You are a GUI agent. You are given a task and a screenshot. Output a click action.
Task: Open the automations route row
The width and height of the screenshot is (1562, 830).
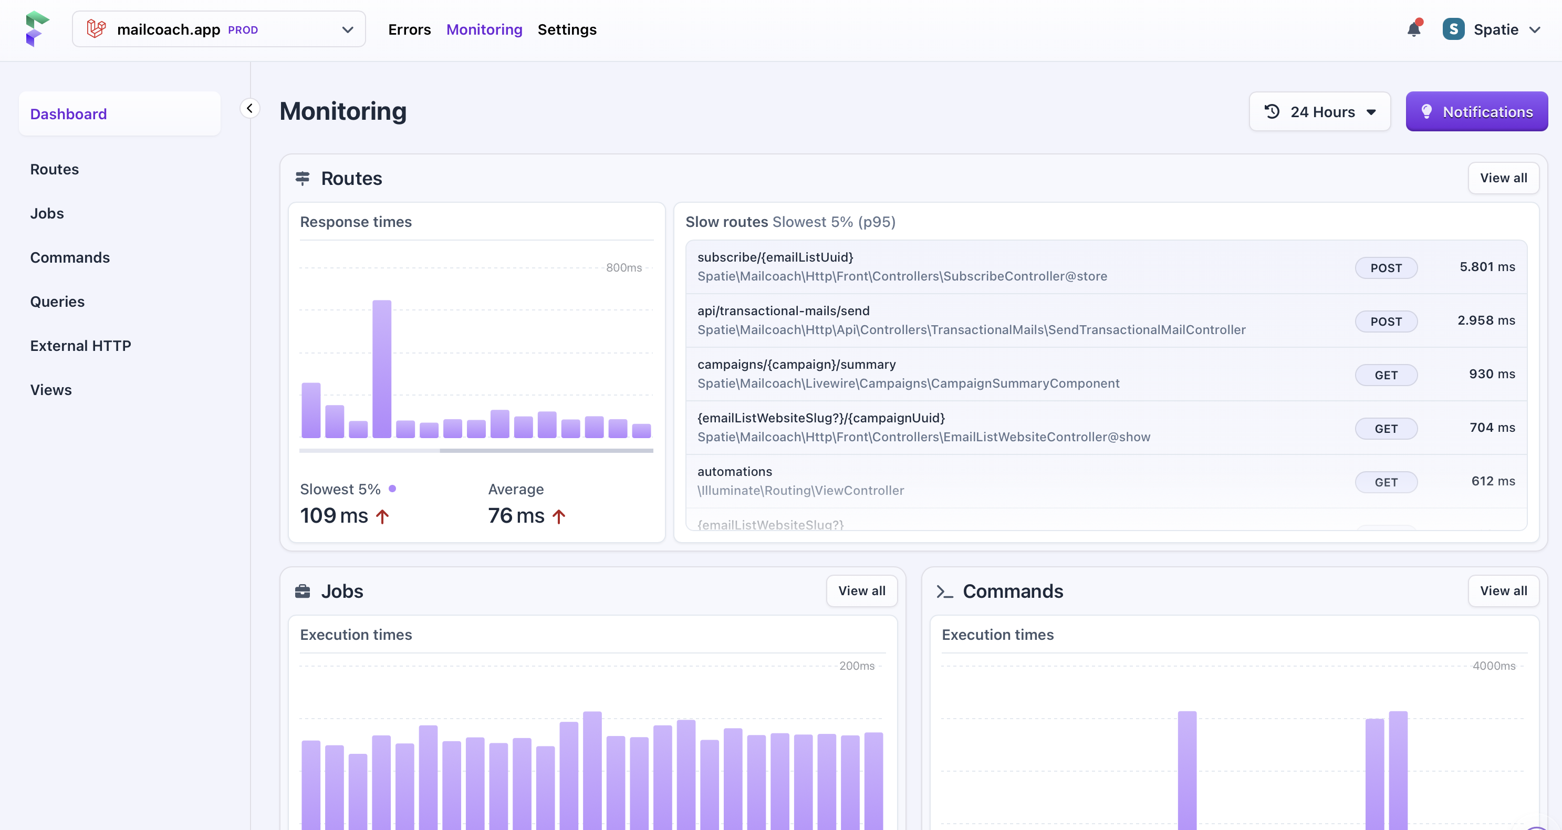coord(1106,481)
